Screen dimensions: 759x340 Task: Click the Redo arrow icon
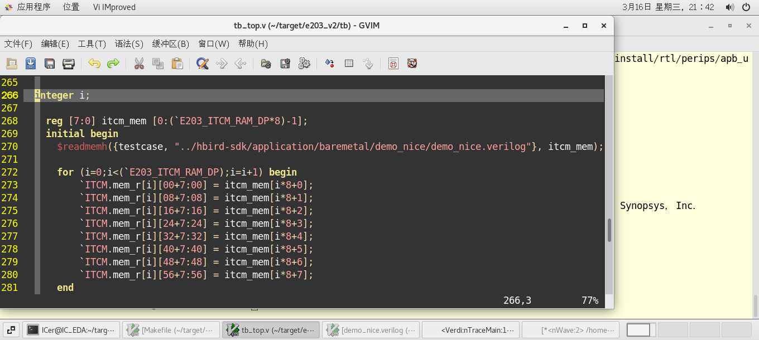point(113,64)
